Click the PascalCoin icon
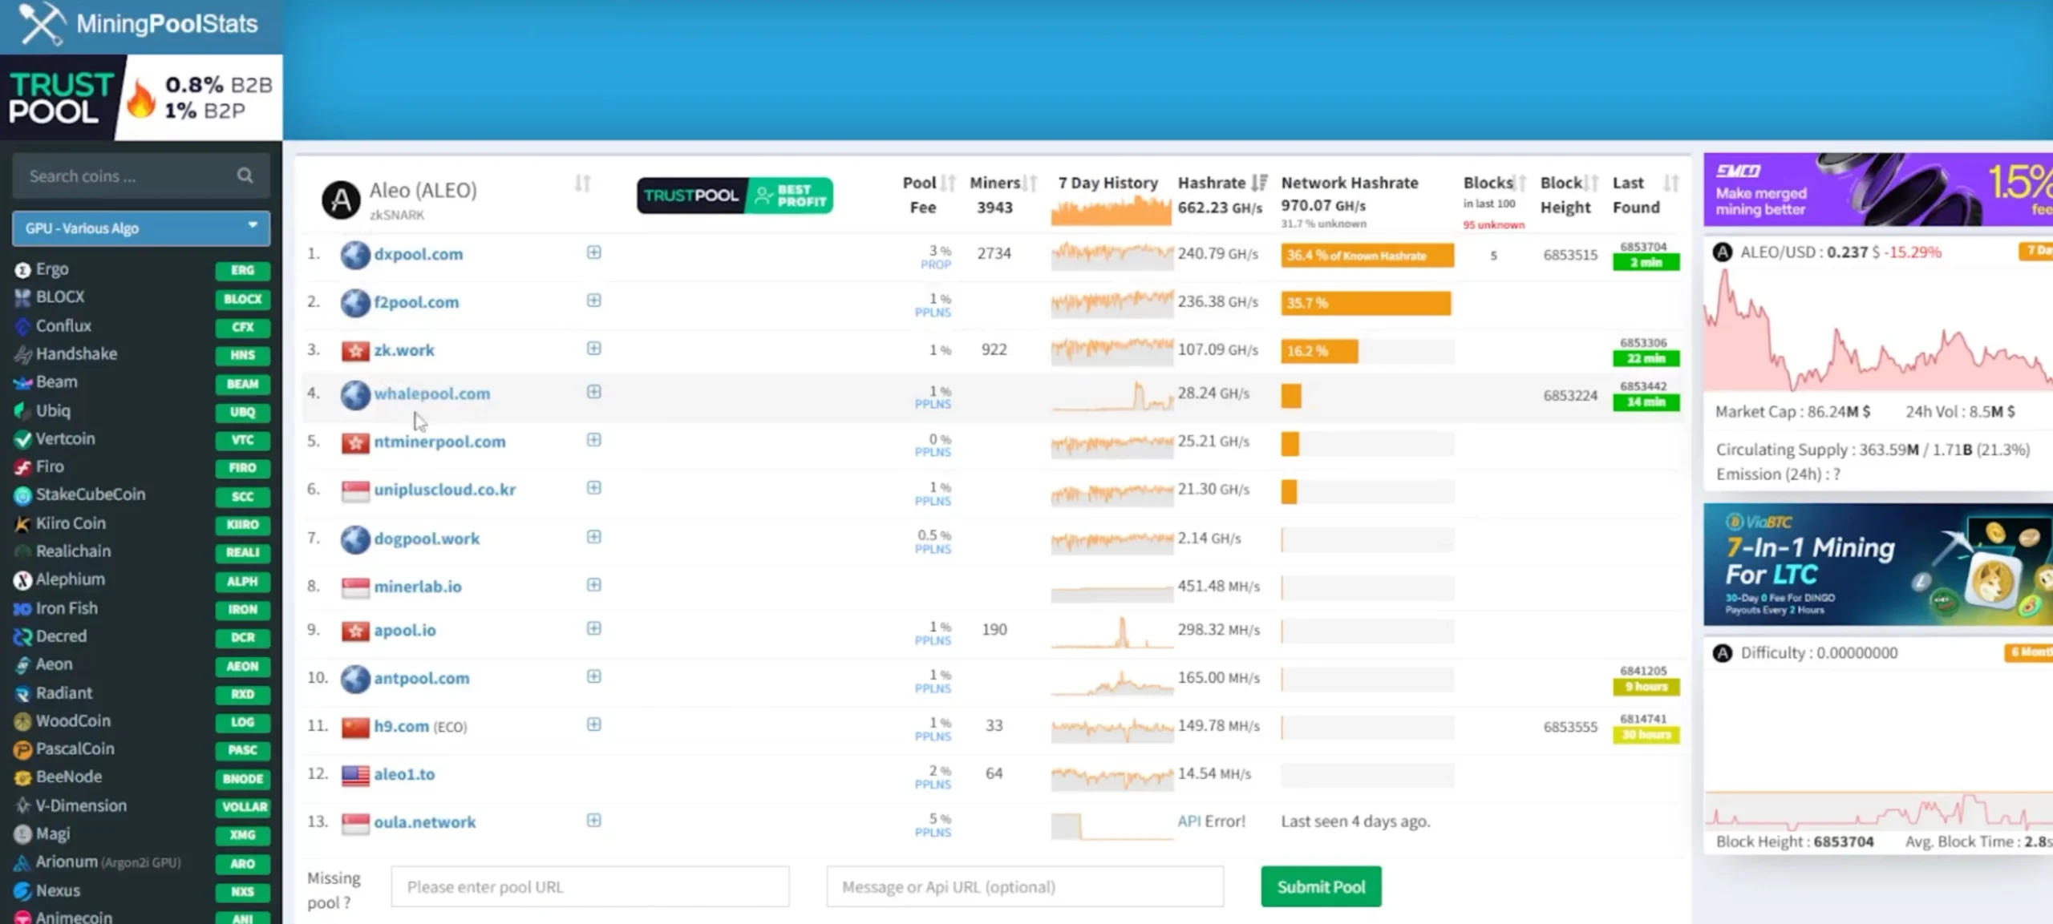This screenshot has height=924, width=2053. click(x=22, y=749)
